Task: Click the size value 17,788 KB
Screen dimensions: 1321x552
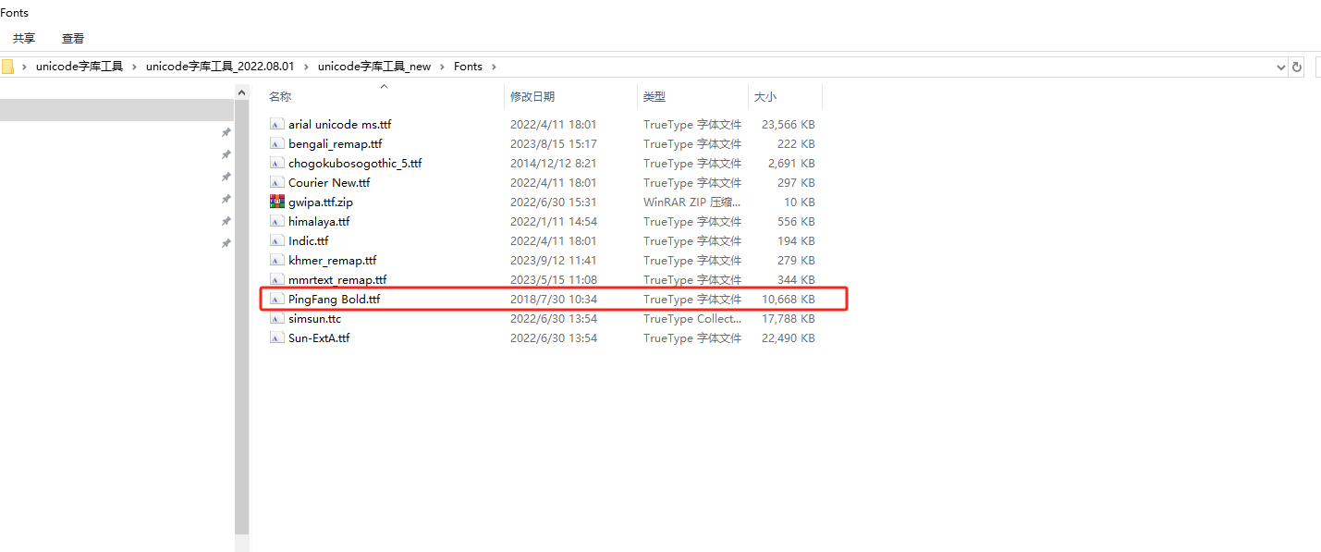Action: (x=789, y=318)
